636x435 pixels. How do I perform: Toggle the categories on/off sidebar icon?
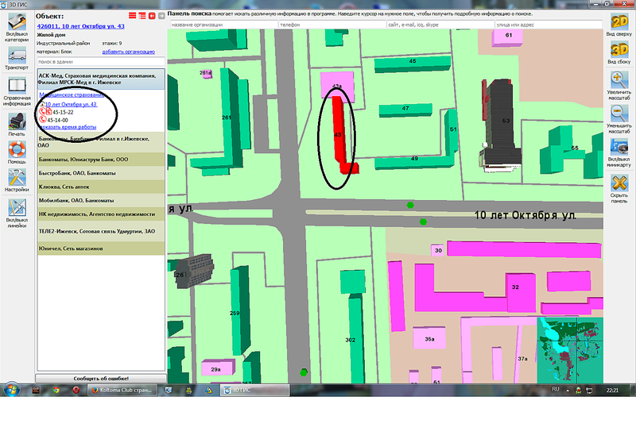[17, 22]
